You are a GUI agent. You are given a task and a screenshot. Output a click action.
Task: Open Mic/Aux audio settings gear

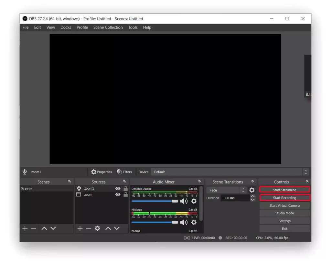click(194, 222)
